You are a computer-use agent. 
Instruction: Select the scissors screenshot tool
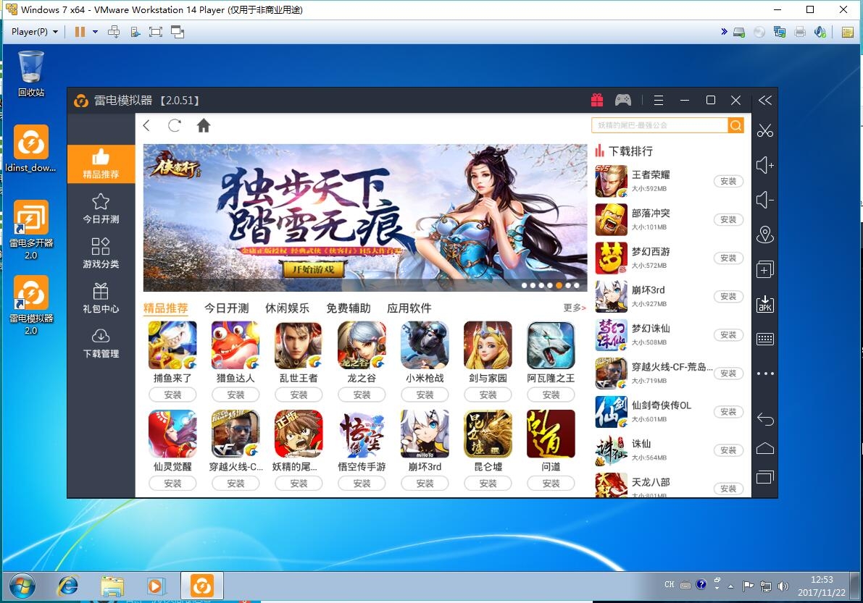pyautogui.click(x=765, y=131)
